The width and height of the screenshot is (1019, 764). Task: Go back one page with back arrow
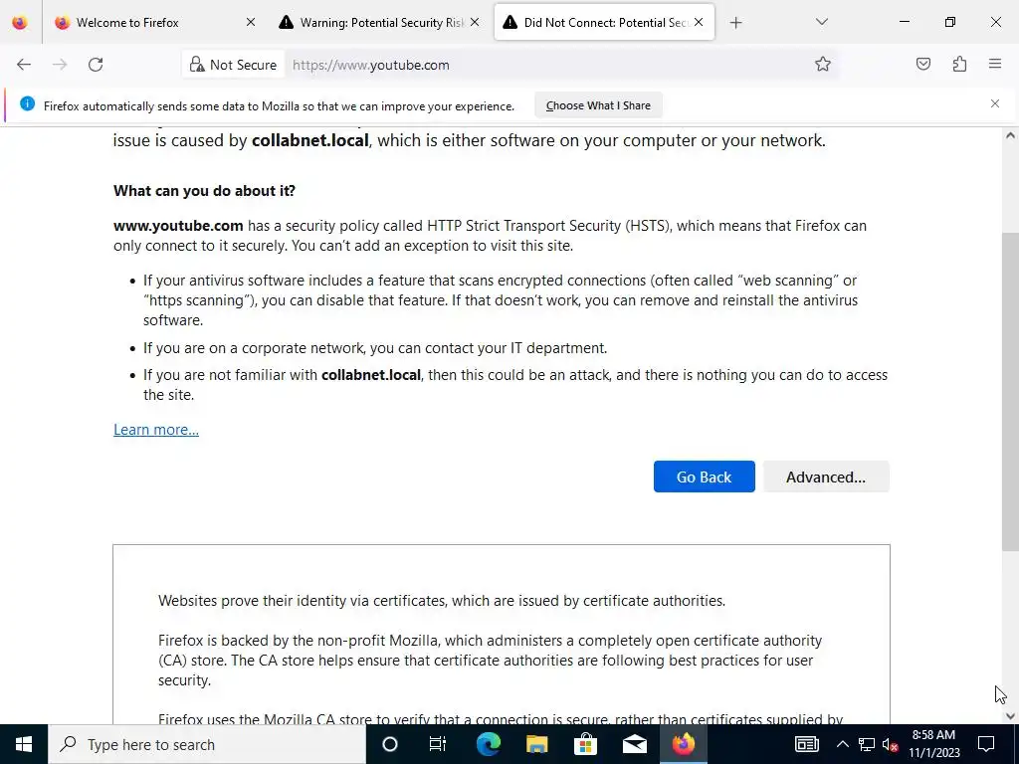point(24,65)
